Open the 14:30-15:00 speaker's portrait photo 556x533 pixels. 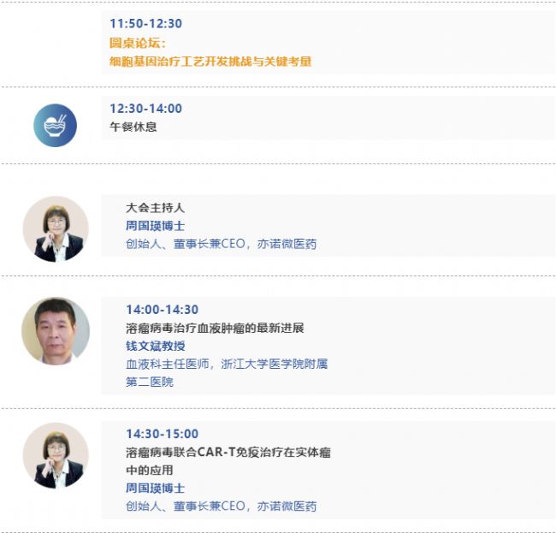coord(56,456)
